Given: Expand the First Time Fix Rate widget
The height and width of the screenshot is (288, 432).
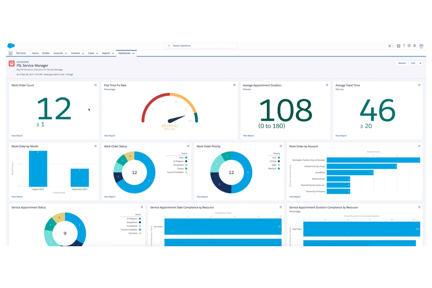Looking at the screenshot, I should (x=234, y=85).
